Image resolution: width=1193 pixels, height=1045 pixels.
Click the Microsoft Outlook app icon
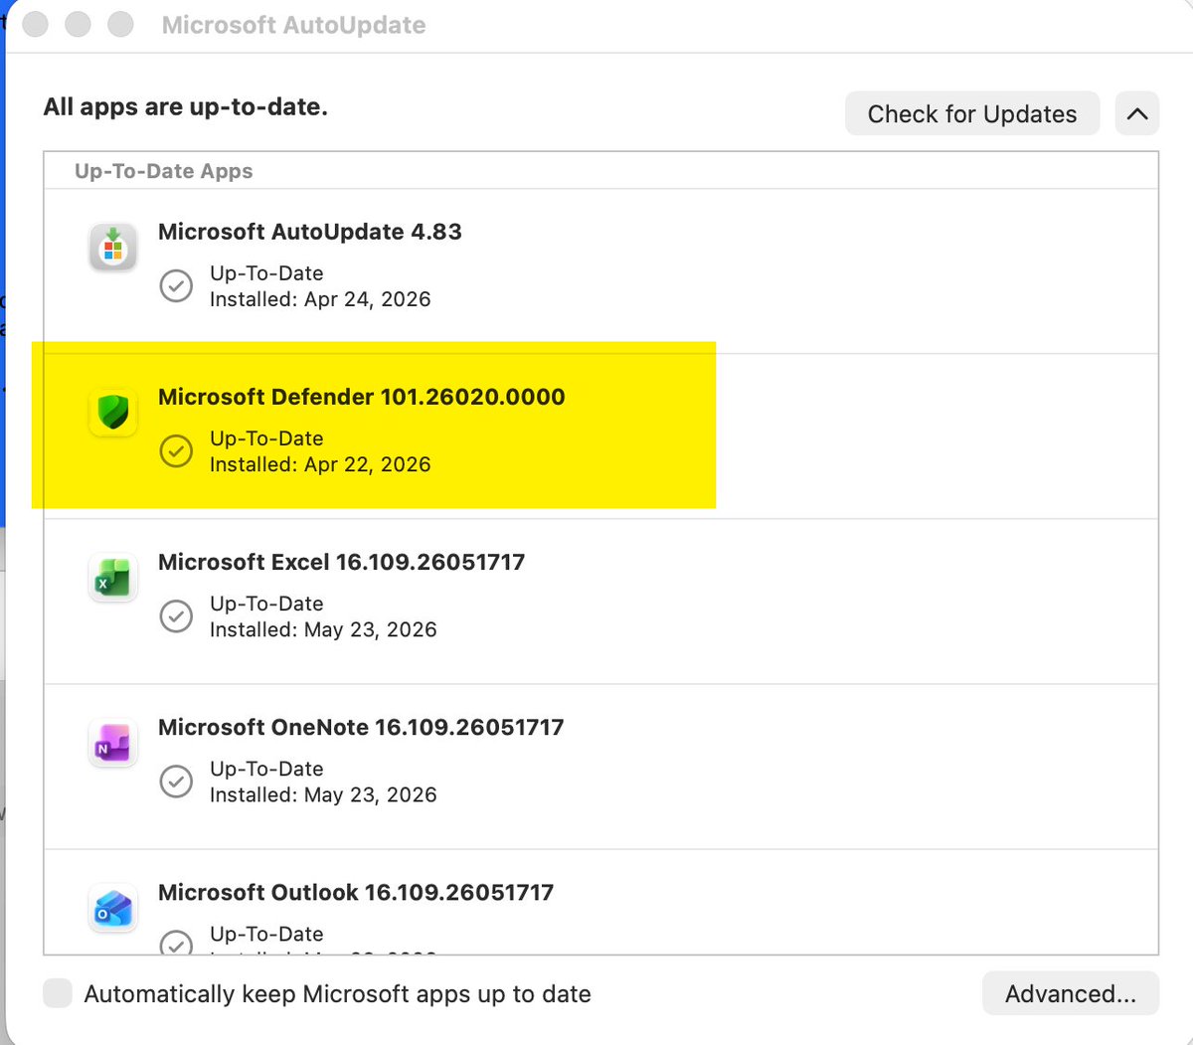[x=113, y=907]
